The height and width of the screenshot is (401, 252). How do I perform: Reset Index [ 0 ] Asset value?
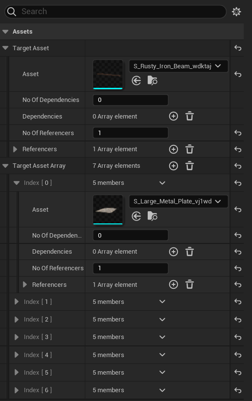(238, 209)
